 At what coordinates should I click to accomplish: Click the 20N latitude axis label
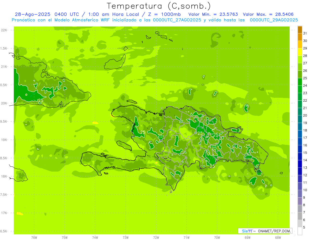click(x=4, y=103)
